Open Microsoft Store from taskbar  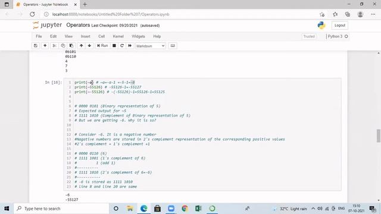[157, 209]
